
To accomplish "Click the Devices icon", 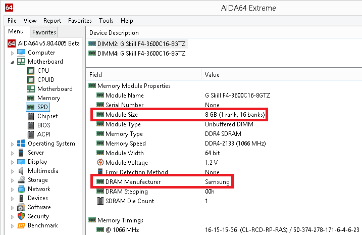I will tap(21, 198).
